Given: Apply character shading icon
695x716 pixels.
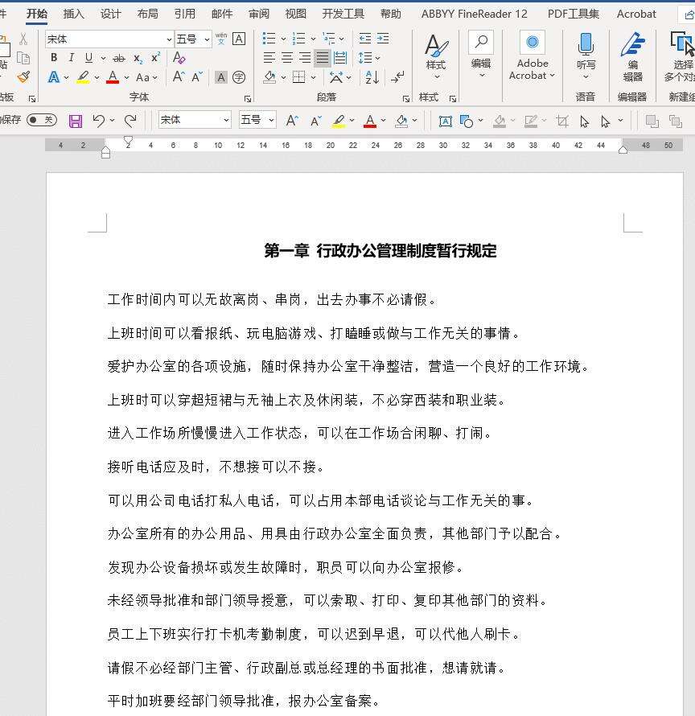Looking at the screenshot, I should click(221, 77).
